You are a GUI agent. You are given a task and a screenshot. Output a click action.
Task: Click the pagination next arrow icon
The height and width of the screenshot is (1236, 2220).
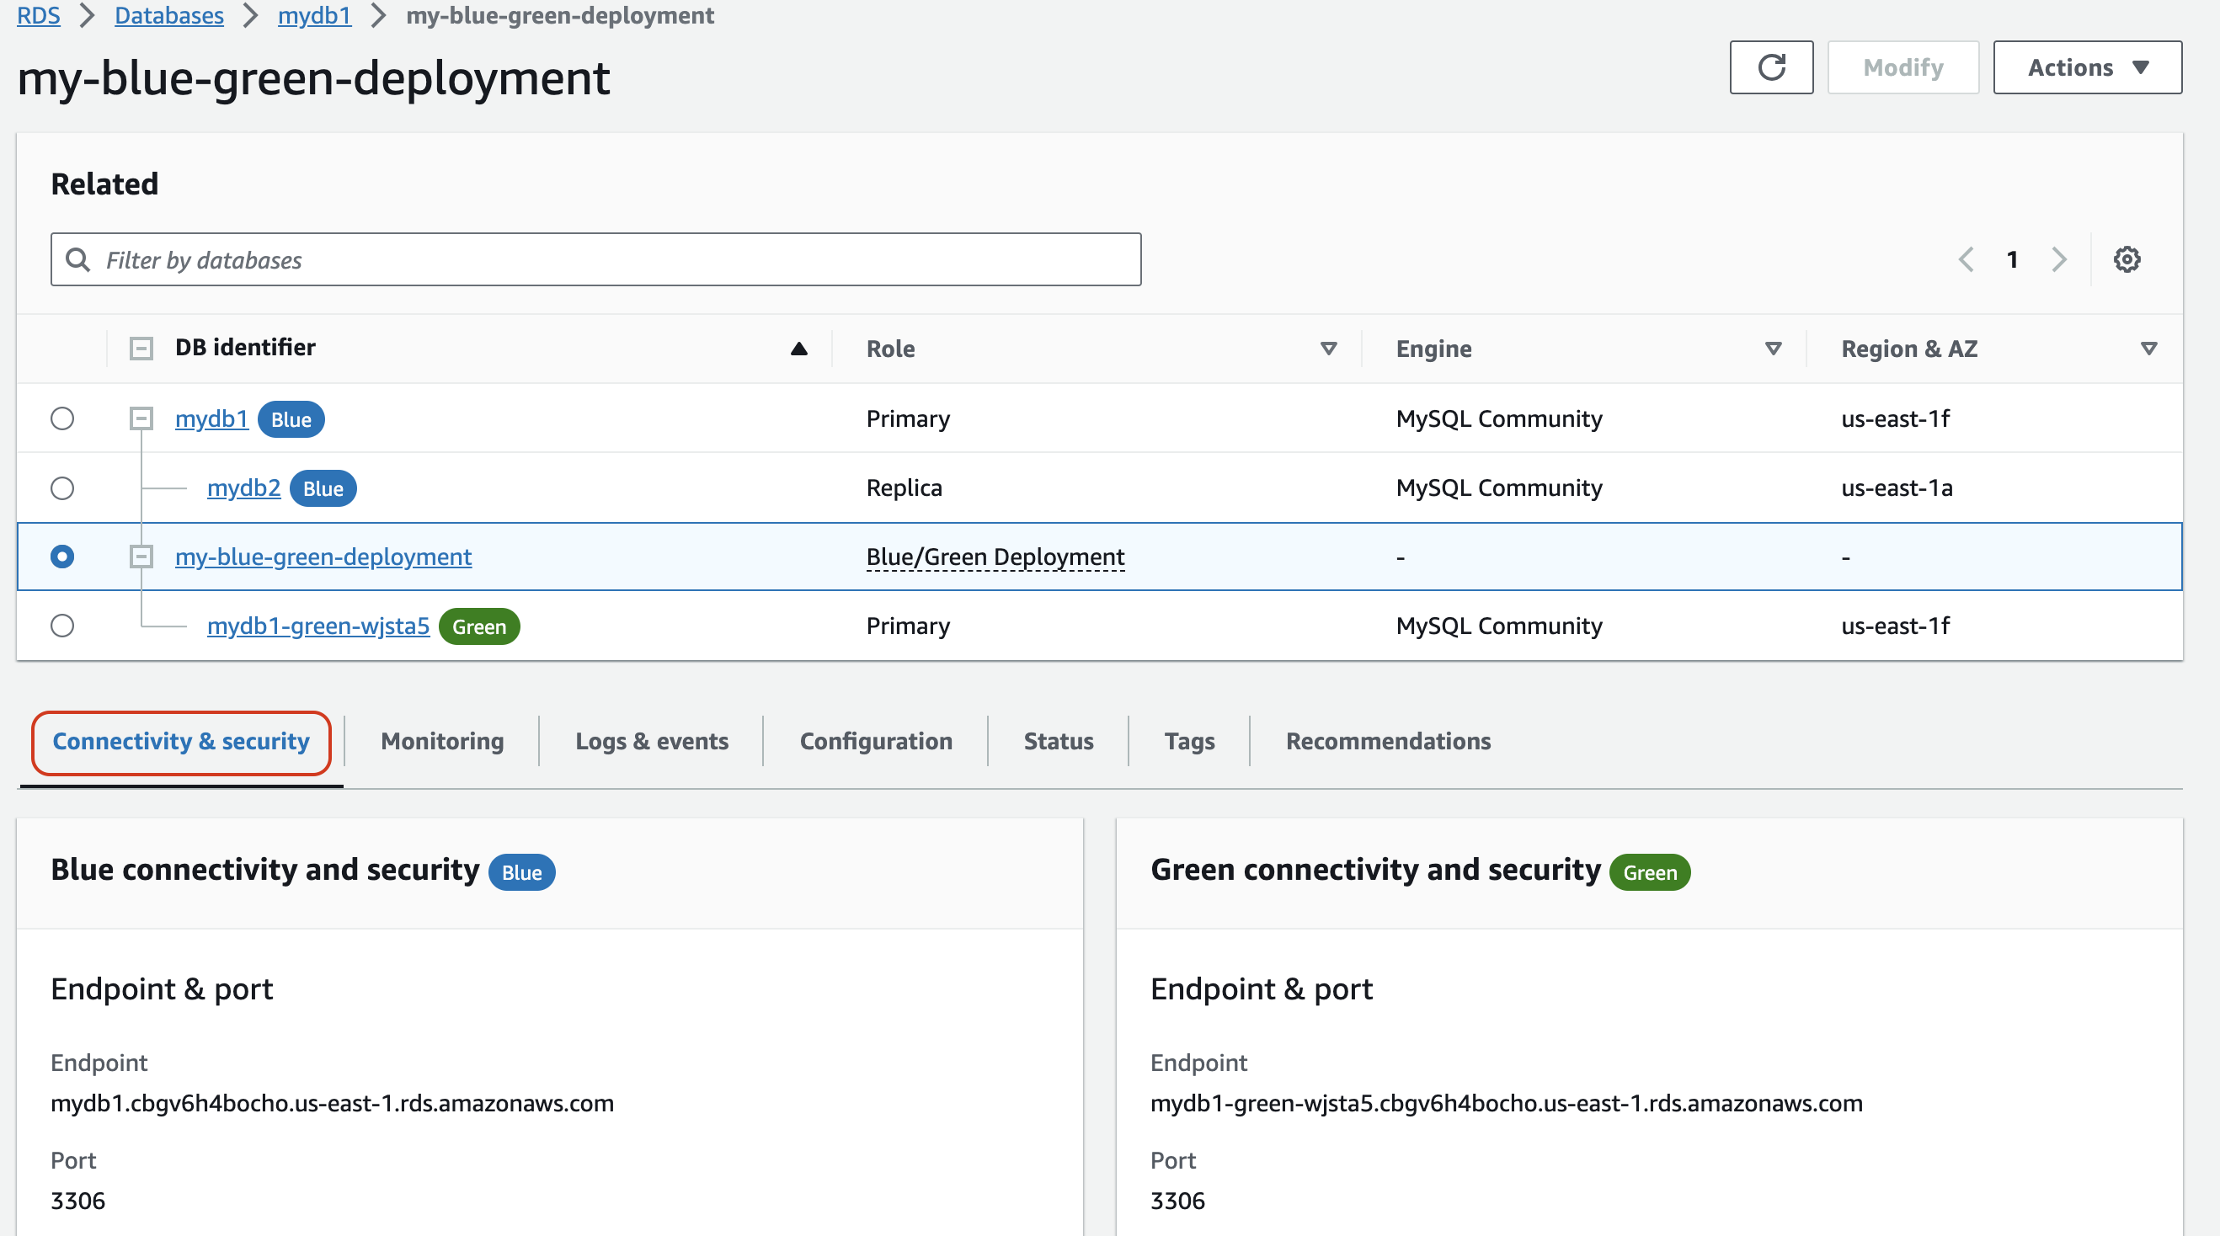(x=2058, y=258)
